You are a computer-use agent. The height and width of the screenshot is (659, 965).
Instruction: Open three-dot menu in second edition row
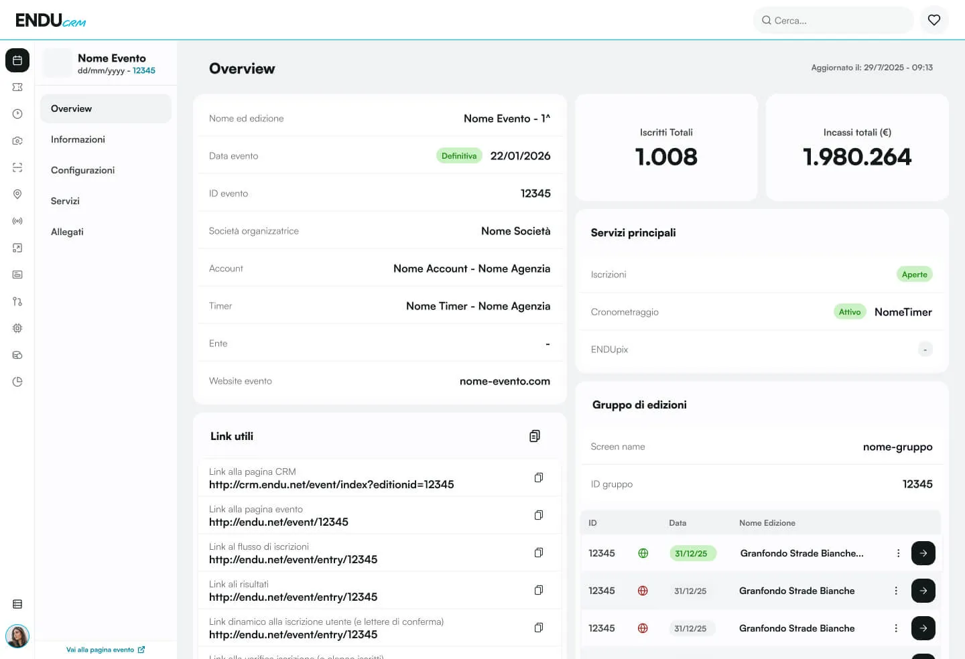click(896, 591)
